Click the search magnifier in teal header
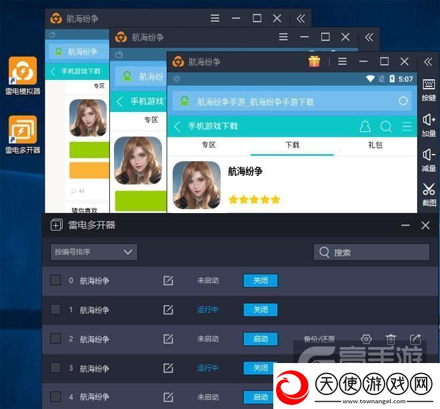440x409 pixels. click(385, 127)
